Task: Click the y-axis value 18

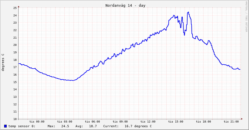Action: point(15,60)
